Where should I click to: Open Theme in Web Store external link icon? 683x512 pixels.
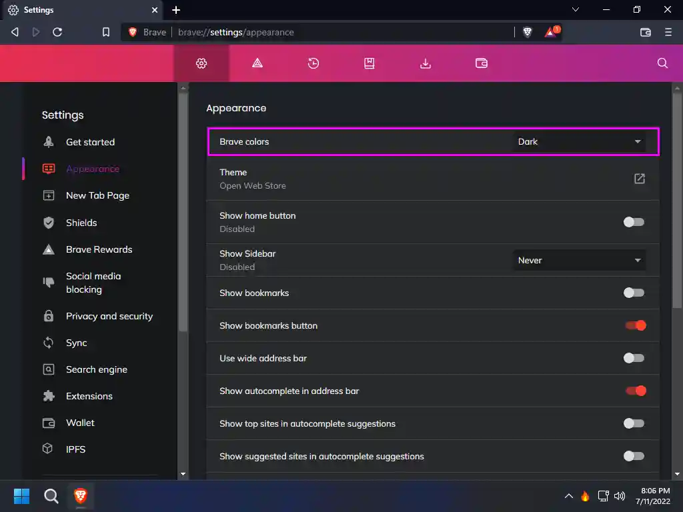pos(639,179)
